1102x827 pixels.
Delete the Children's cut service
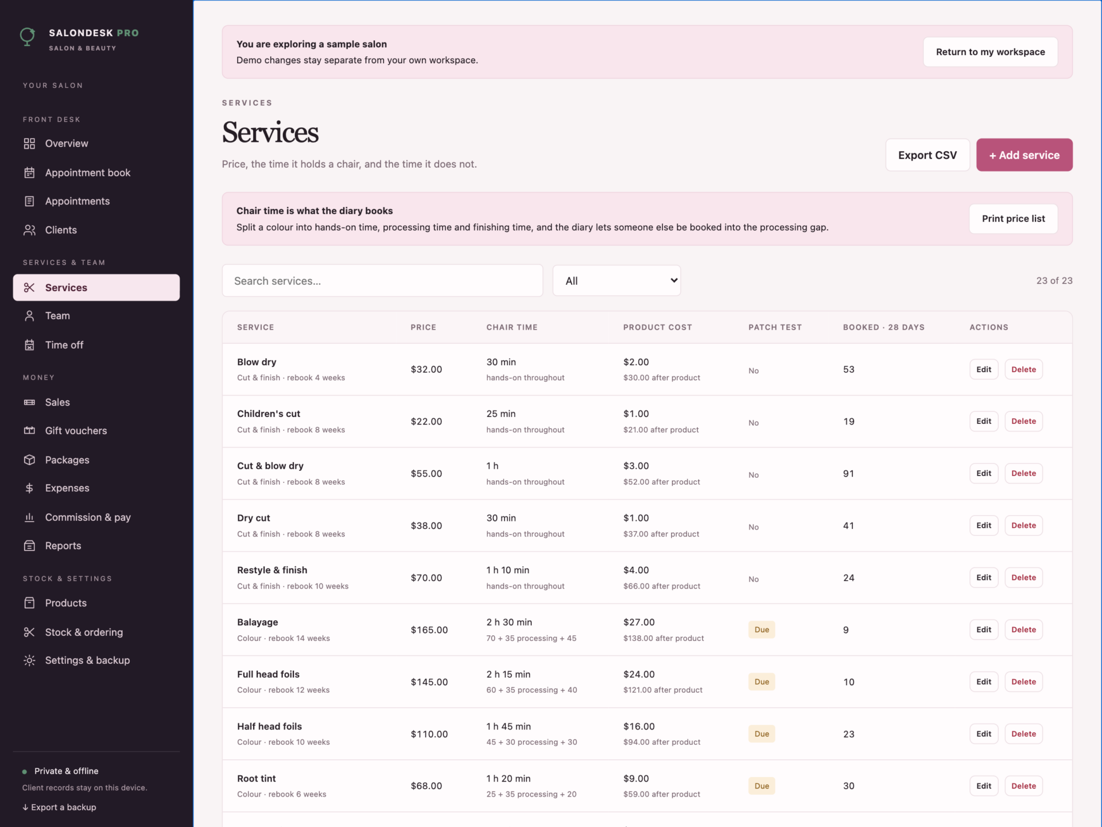click(1023, 421)
